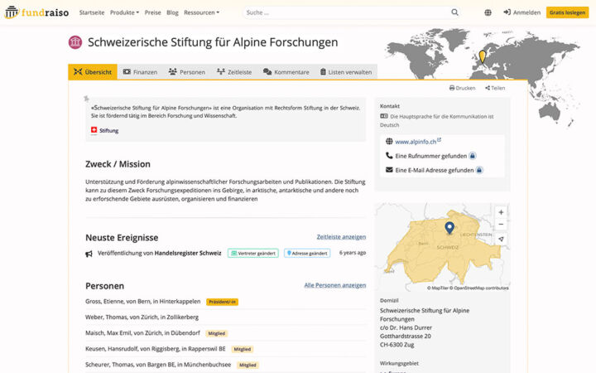
Task: Click 'Eine Rufnummer gefunden' text
Action: pyautogui.click(x=430, y=156)
